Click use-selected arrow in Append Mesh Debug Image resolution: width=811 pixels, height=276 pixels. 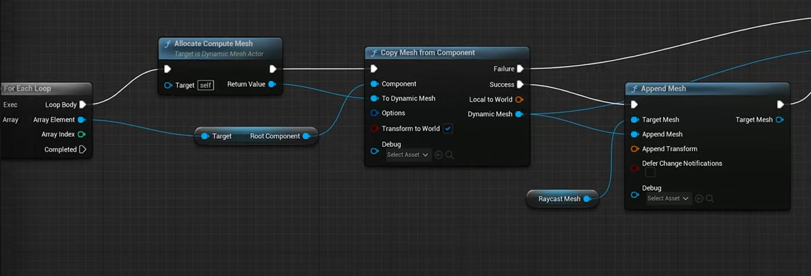pyautogui.click(x=699, y=199)
